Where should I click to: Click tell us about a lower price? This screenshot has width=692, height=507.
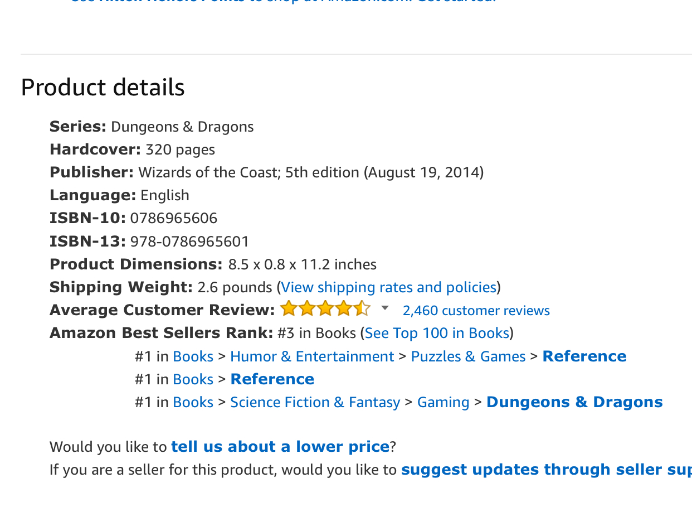(x=280, y=447)
